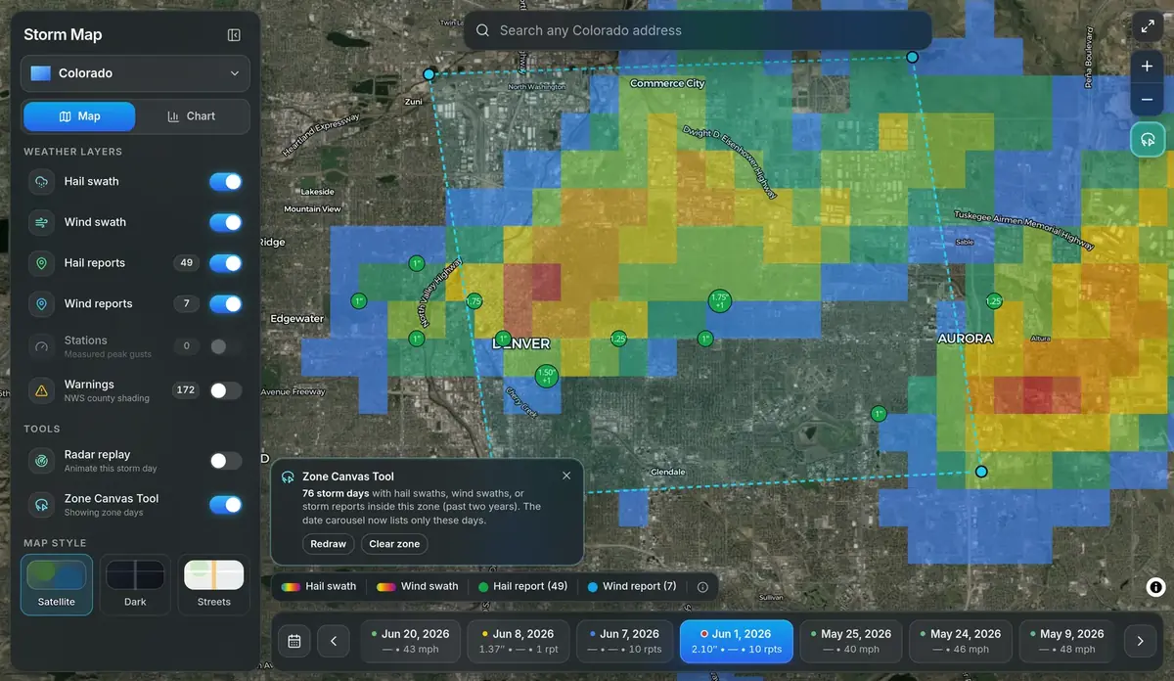The width and height of the screenshot is (1174, 681).
Task: Disable the Wind reports toggle
Action: click(x=225, y=304)
